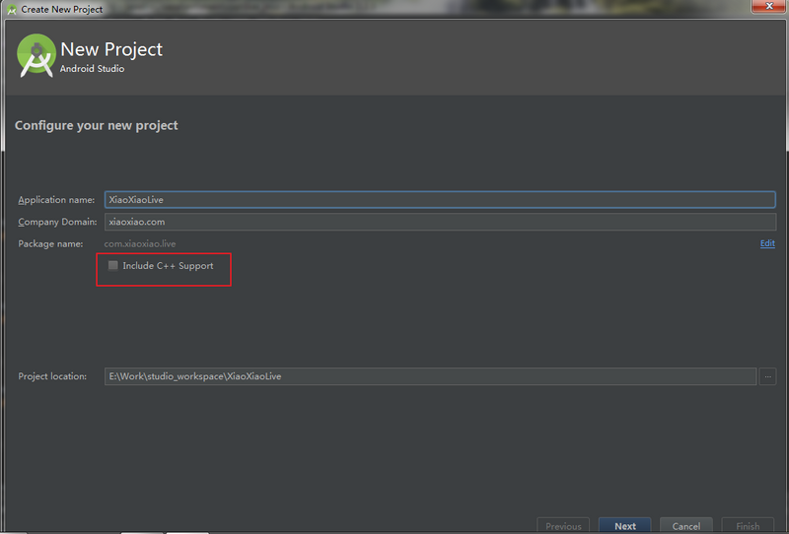Click the Company Domain label
Viewport: 789px width, 534px height.
pyautogui.click(x=57, y=222)
